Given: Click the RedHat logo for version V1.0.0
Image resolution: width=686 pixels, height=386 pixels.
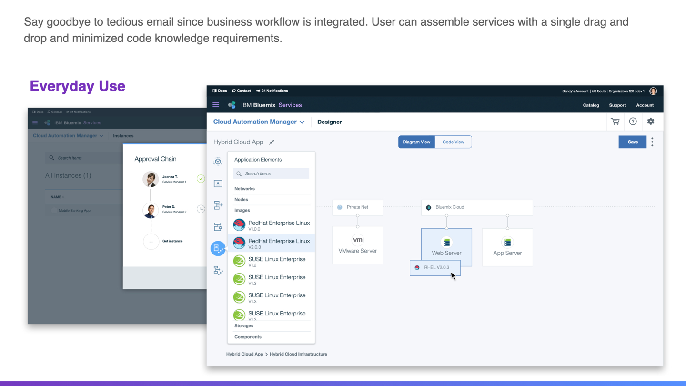Looking at the screenshot, I should point(239,224).
